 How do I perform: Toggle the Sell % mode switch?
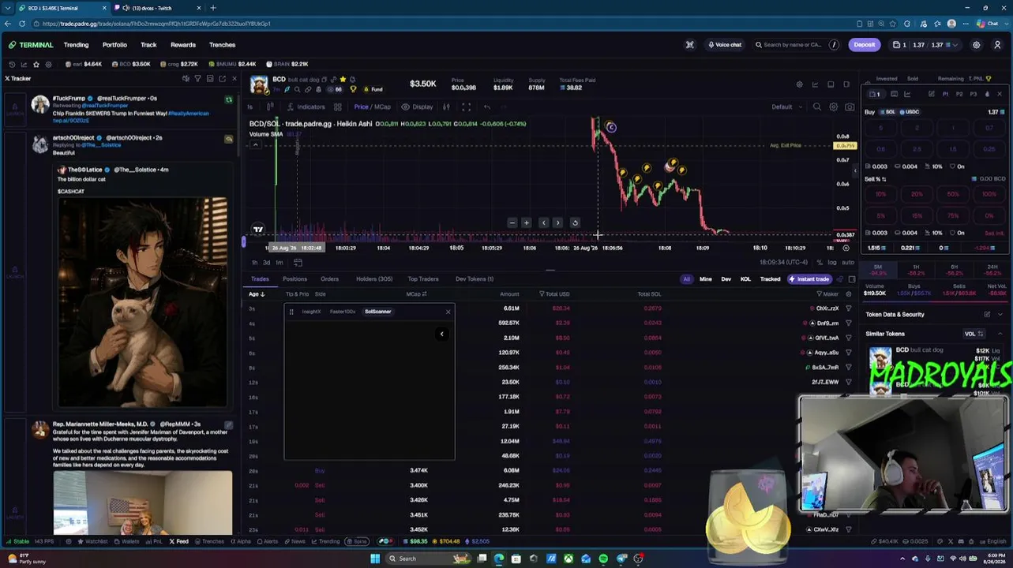(x=884, y=179)
